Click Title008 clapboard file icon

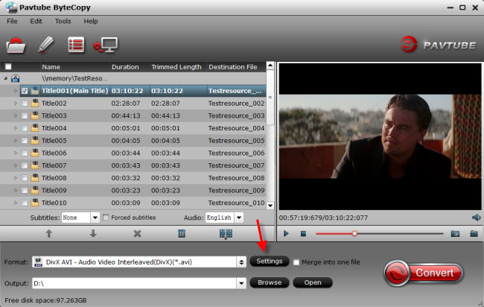35,178
